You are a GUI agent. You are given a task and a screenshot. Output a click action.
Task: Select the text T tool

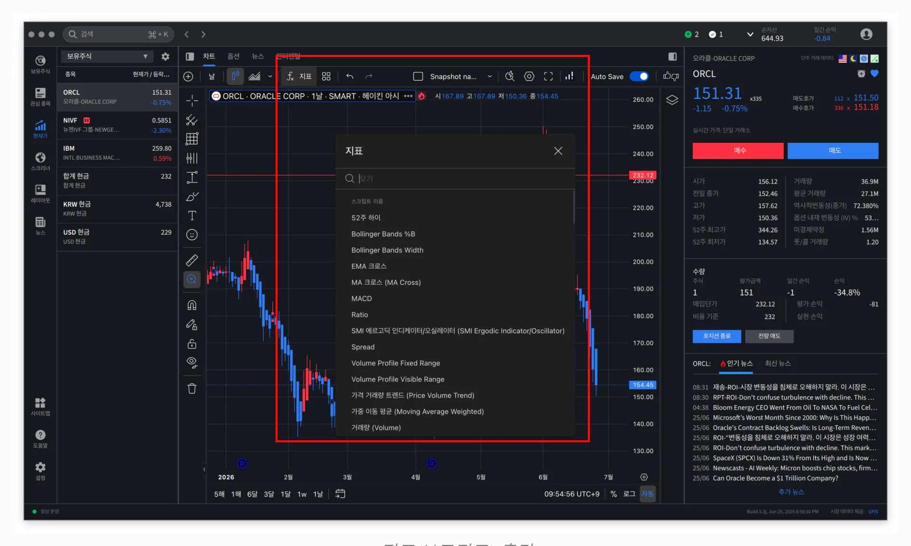(192, 216)
